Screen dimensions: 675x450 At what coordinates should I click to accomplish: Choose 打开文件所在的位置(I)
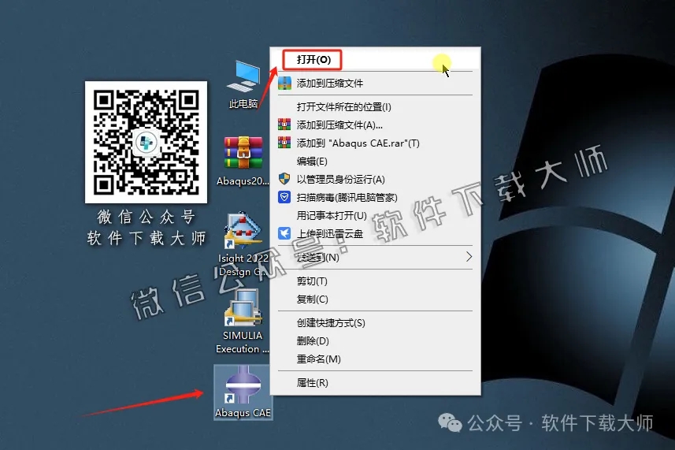pos(375,107)
